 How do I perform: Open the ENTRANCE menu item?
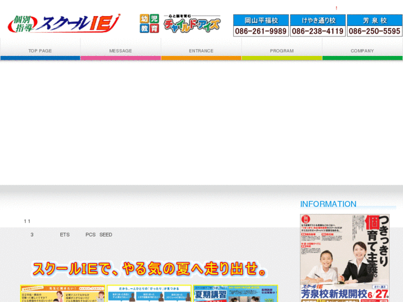[201, 49]
